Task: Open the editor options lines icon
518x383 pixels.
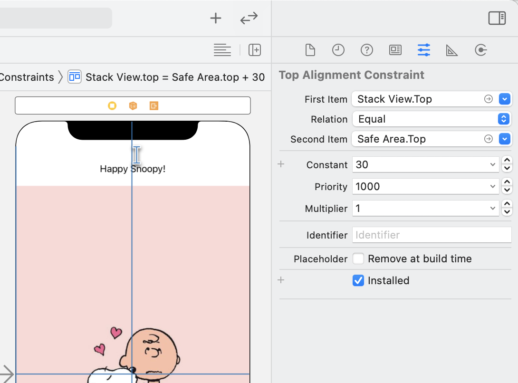Action: [222, 50]
